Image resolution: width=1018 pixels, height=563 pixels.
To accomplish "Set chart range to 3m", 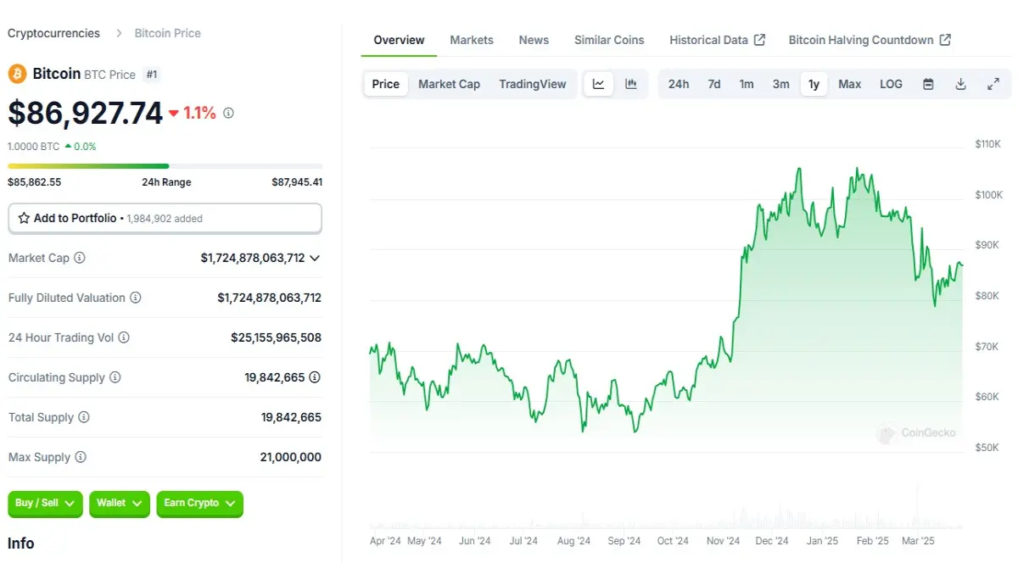I will 781,84.
